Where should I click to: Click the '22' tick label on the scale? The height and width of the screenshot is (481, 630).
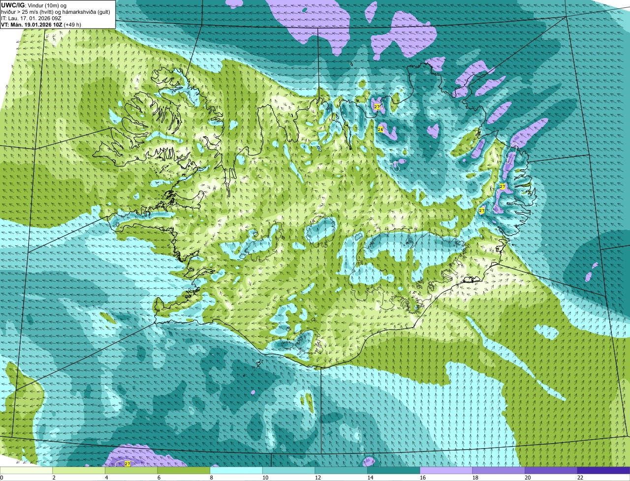click(x=580, y=478)
